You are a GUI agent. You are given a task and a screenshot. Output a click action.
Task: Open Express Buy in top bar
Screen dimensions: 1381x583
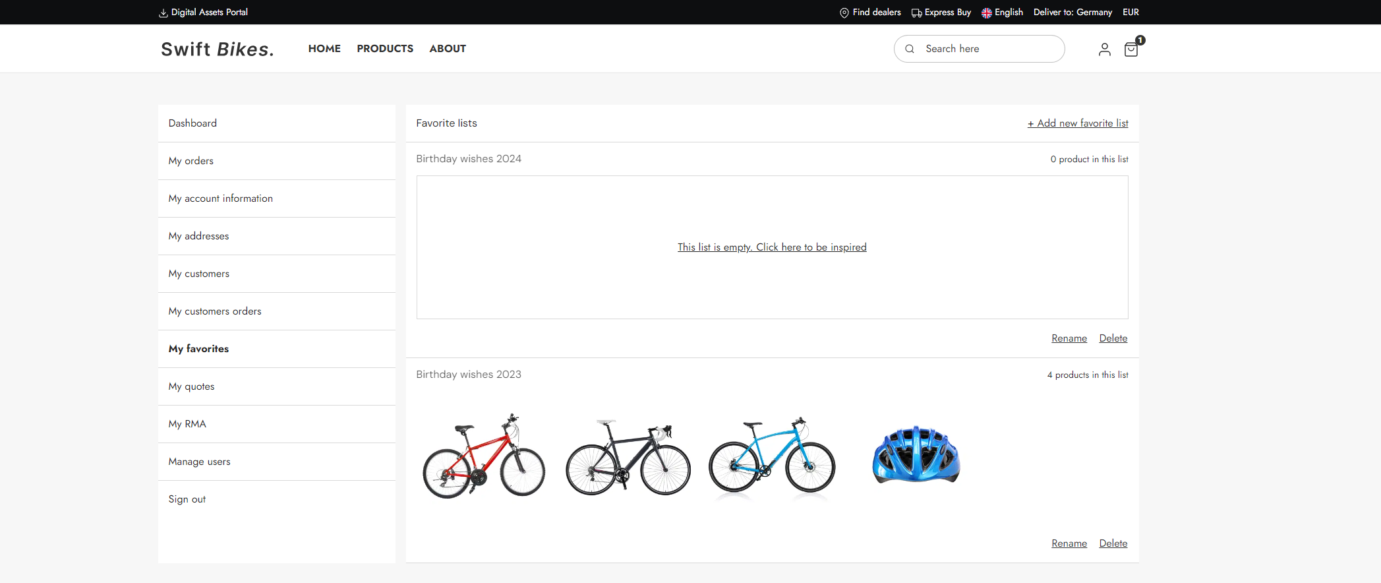941,12
